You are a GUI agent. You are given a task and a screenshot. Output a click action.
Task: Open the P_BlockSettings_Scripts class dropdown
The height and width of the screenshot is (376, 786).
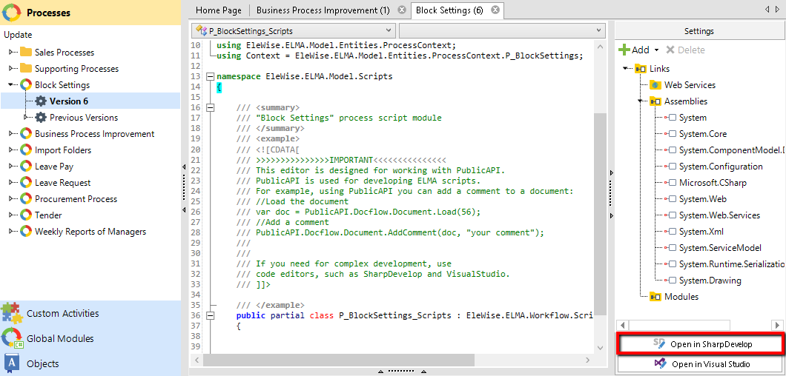tap(293, 31)
